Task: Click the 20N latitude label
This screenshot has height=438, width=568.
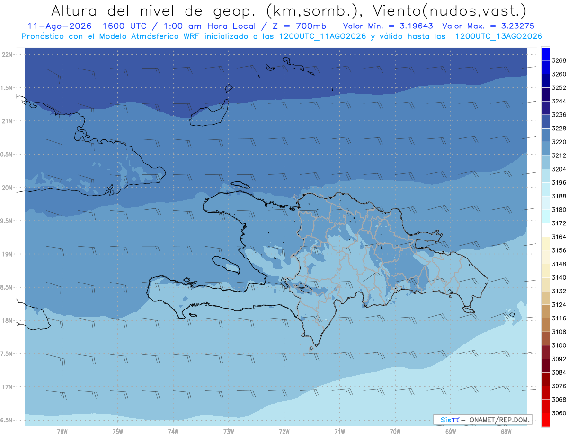Action: [x=7, y=188]
